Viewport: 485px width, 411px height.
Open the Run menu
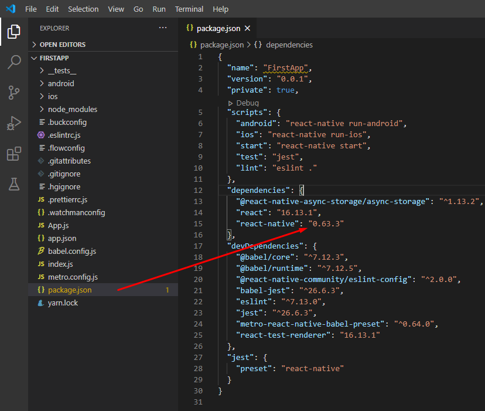coord(159,9)
